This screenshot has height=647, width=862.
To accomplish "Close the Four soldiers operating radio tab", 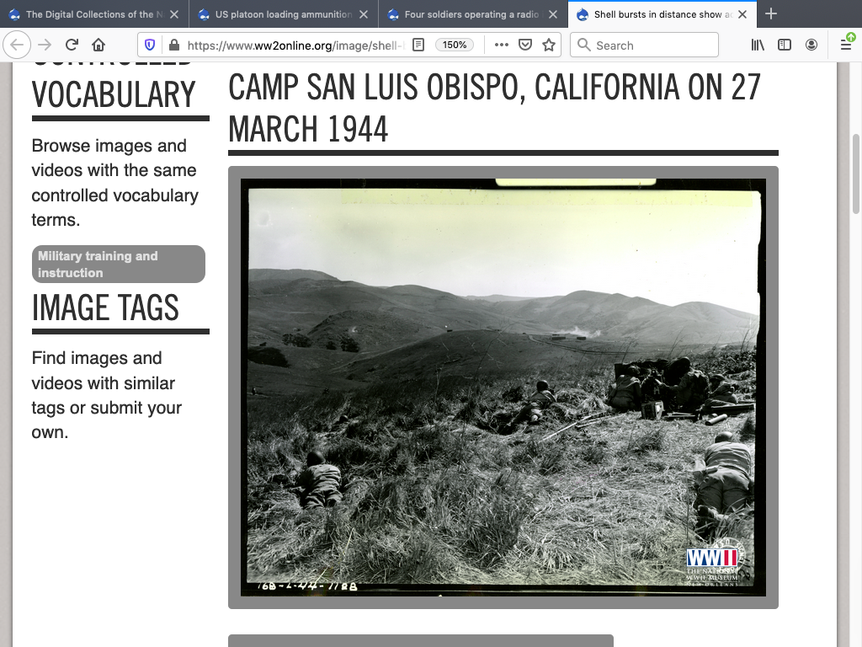I will [553, 14].
